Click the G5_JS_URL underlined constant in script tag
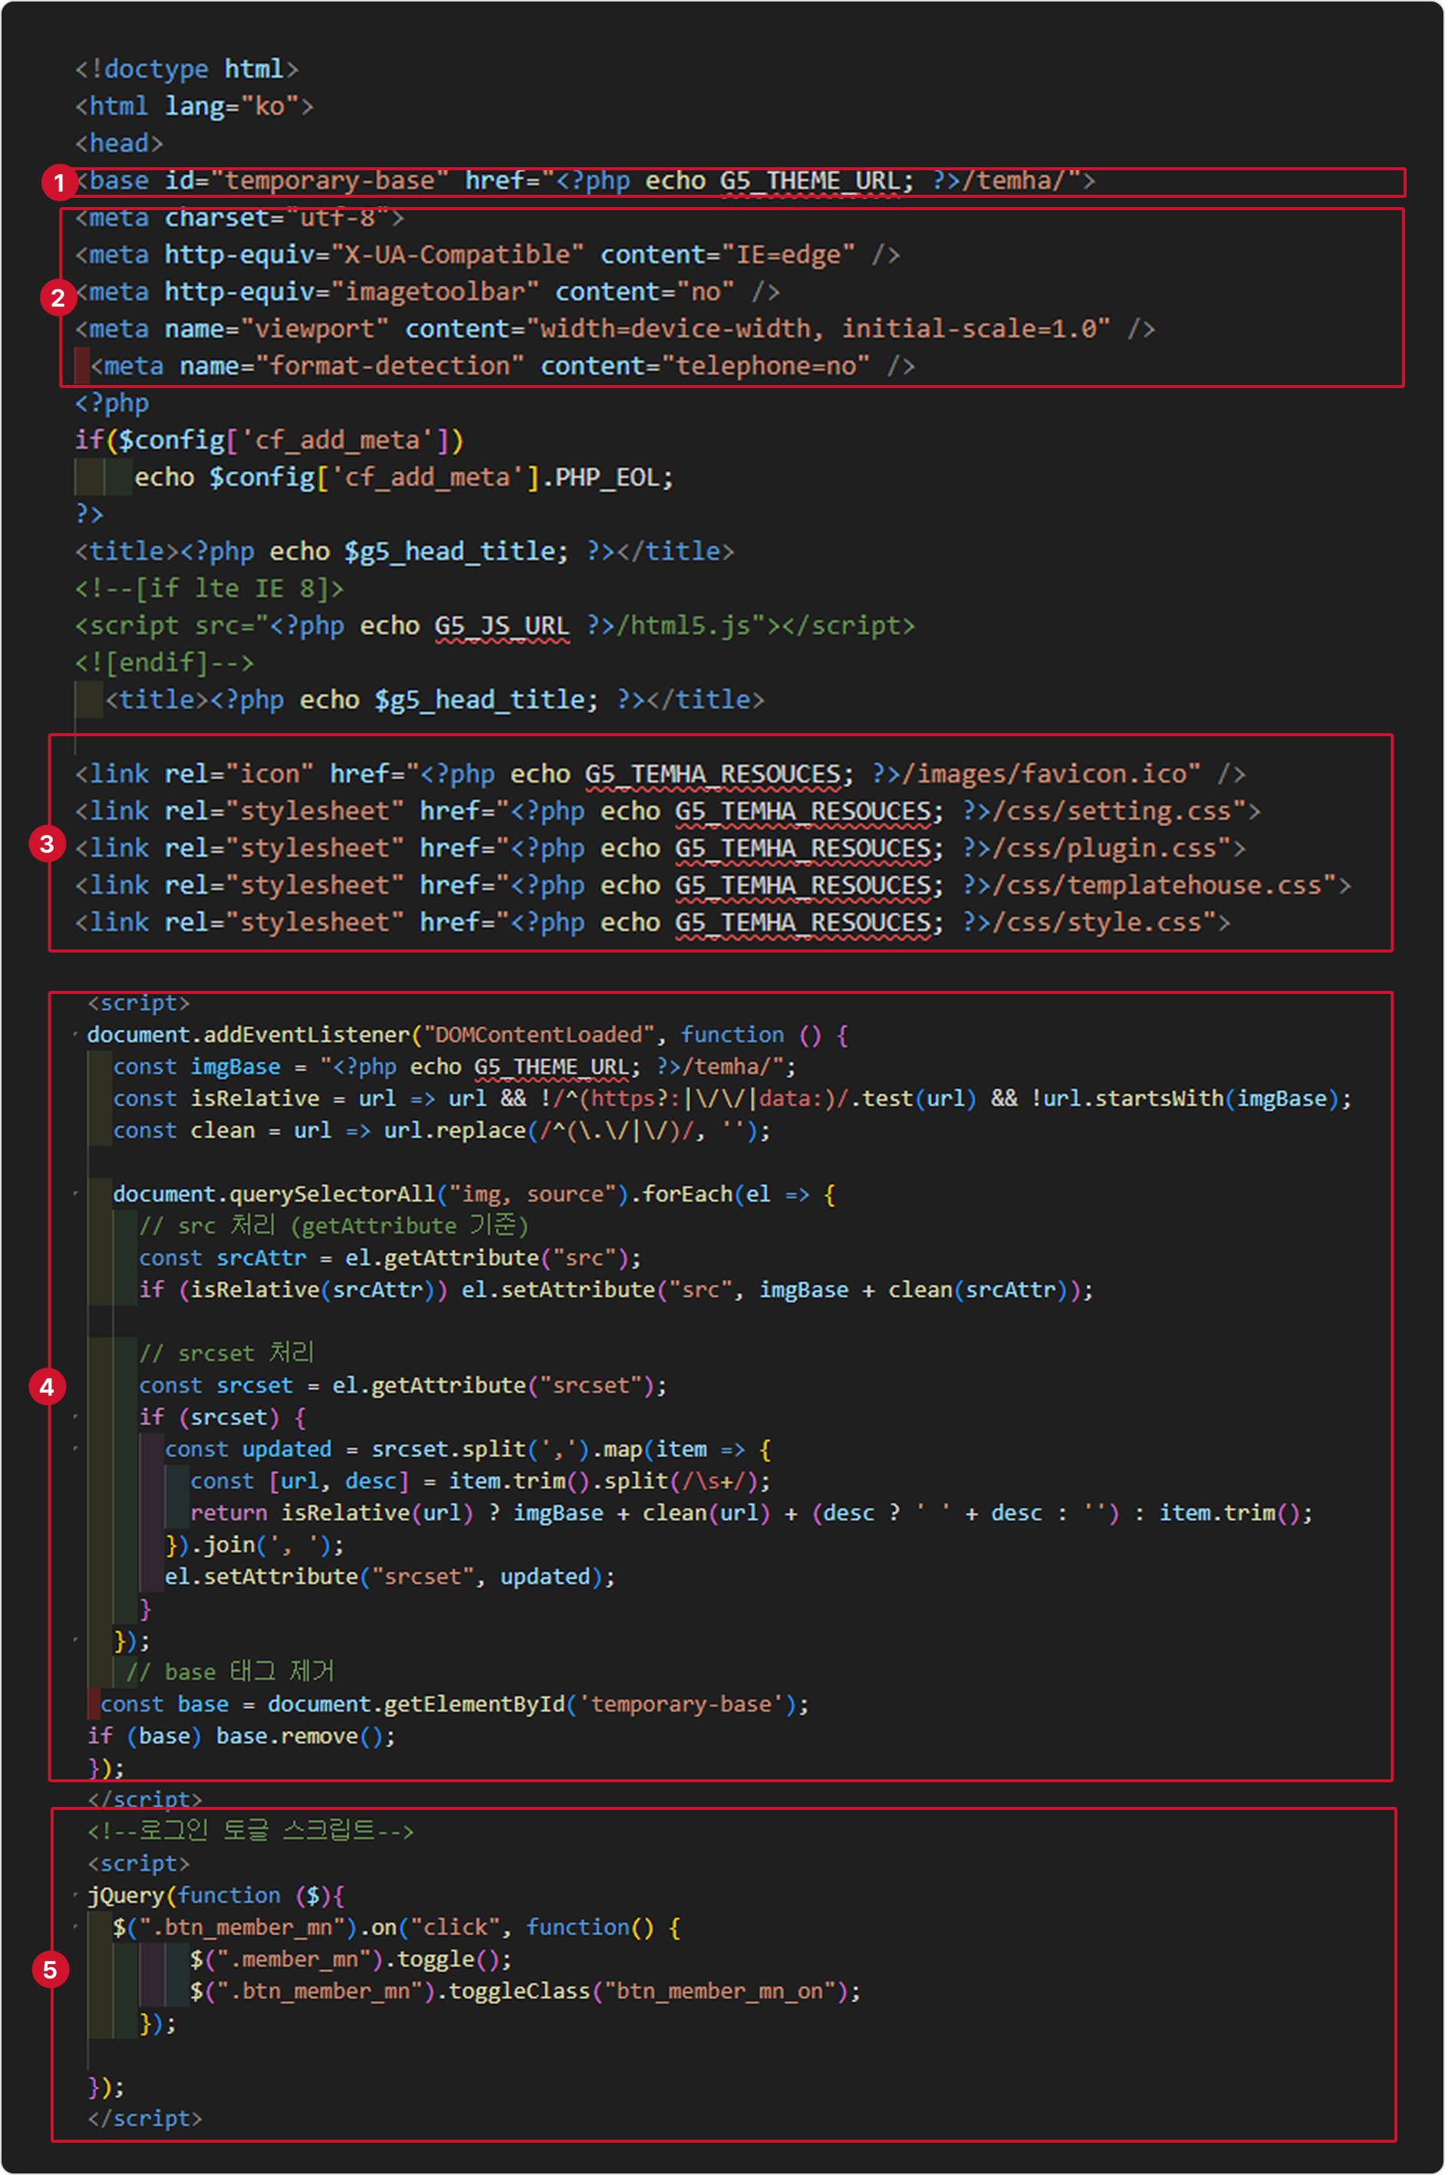The height and width of the screenshot is (2175, 1445). pyautogui.click(x=502, y=627)
